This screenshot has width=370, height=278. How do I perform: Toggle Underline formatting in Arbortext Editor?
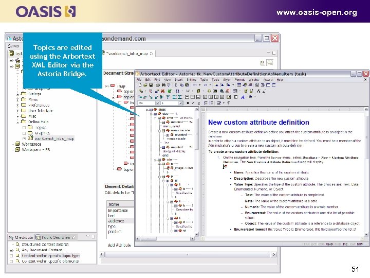pos(199,103)
